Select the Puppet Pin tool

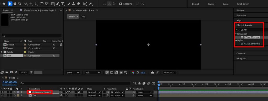click(91, 4)
